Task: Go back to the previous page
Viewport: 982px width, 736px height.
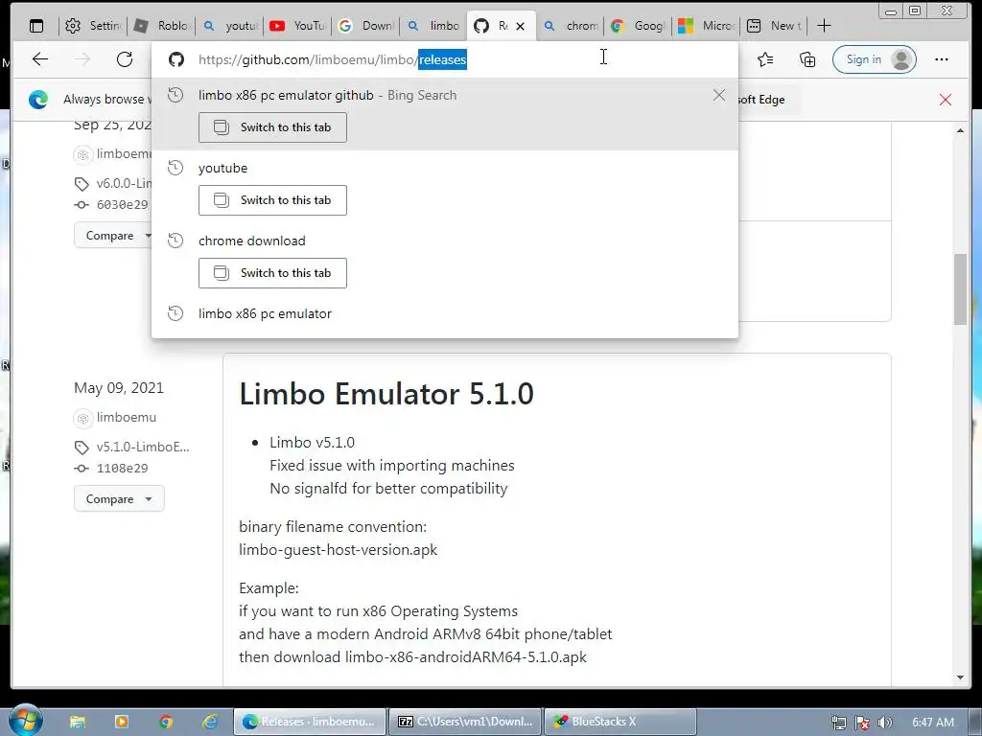Action: tap(40, 59)
